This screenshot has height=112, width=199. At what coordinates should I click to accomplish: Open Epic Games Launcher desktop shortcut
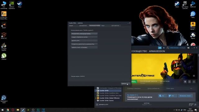point(185,5)
